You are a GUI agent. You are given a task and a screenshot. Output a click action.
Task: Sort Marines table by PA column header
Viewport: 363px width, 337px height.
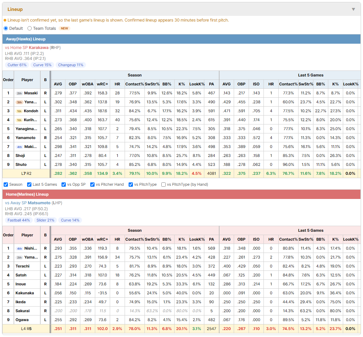211,239
